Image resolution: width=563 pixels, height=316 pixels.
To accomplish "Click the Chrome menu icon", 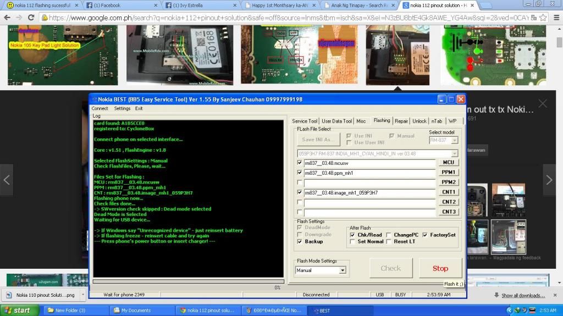I will click(555, 18).
